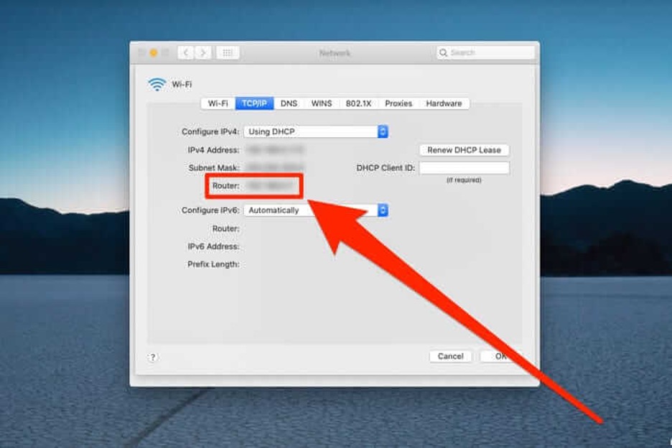Click the Wi-Fi signal icon
672x448 pixels.
[157, 84]
